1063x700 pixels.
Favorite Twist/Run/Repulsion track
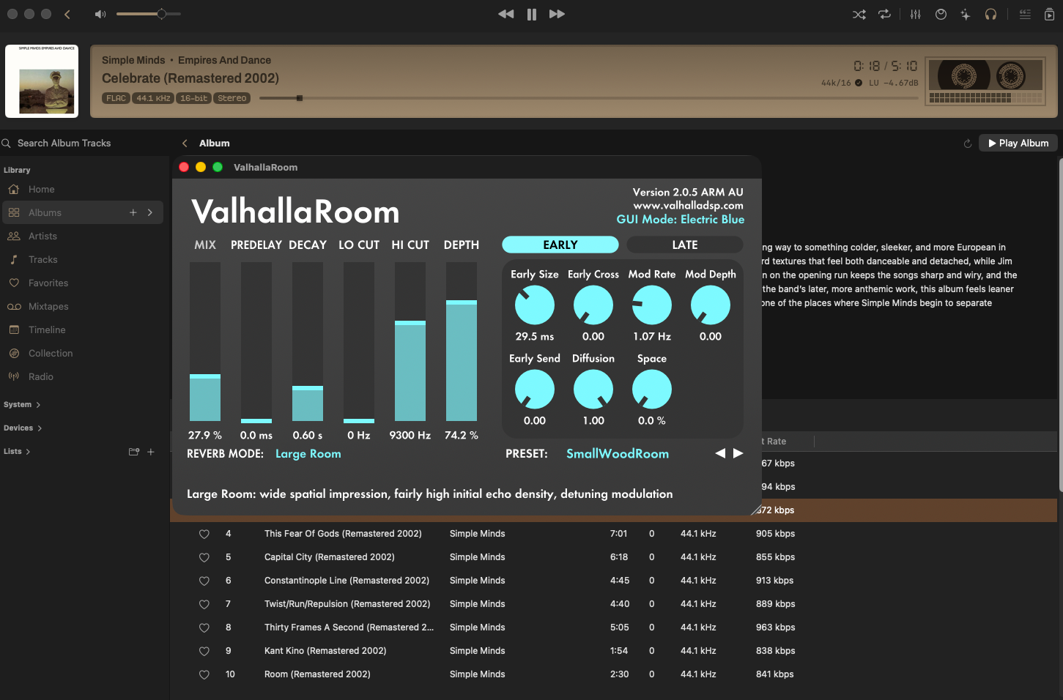204,605
